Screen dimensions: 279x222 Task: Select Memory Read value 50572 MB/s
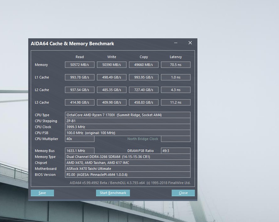[79, 65]
